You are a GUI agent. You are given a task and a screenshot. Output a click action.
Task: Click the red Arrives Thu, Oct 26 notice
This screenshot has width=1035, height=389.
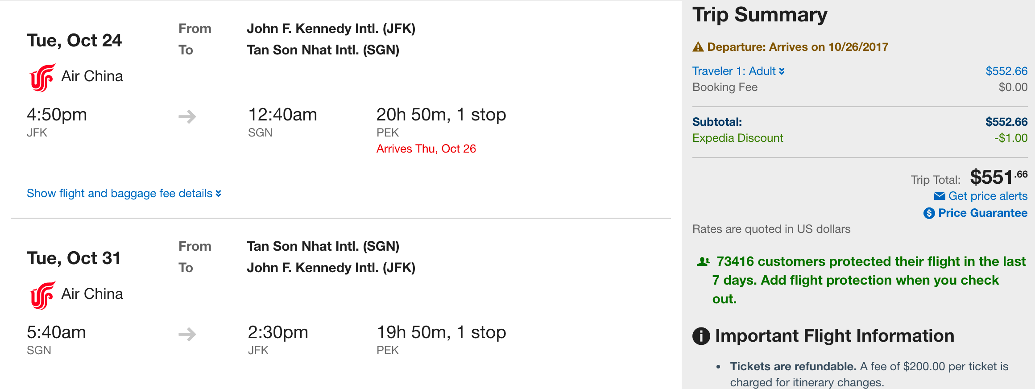pos(426,149)
